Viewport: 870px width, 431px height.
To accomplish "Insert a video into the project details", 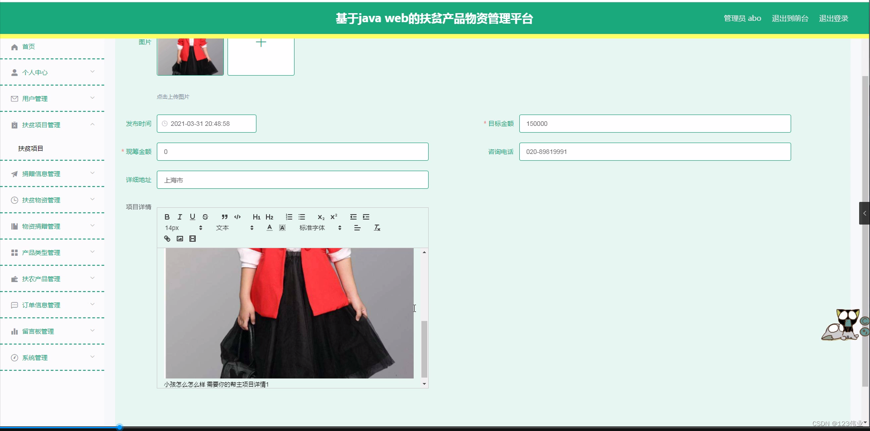I will click(193, 239).
